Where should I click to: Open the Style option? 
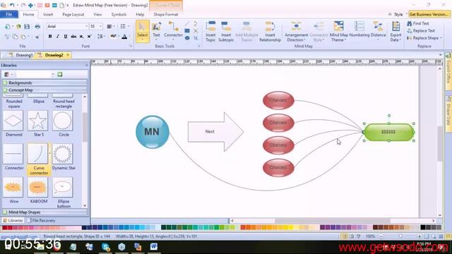398,14
